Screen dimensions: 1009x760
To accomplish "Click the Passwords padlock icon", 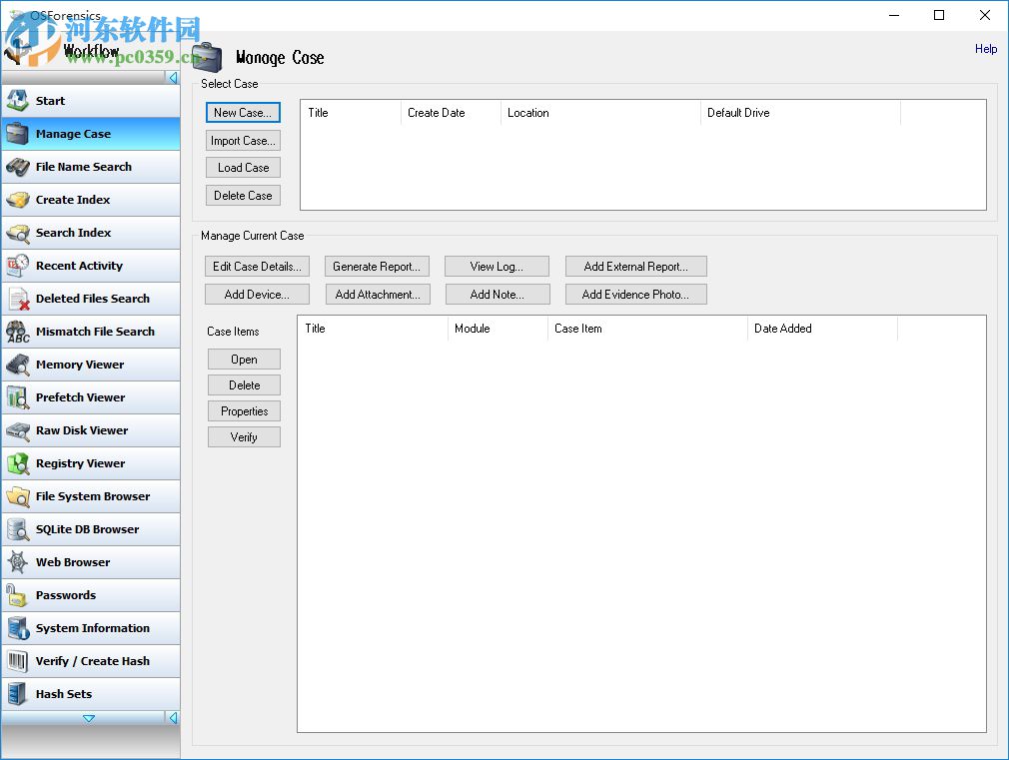I will (x=17, y=595).
